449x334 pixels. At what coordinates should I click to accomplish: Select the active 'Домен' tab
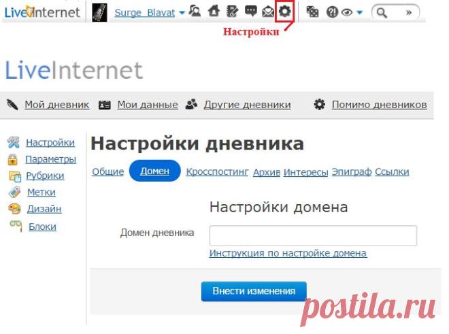point(155,171)
